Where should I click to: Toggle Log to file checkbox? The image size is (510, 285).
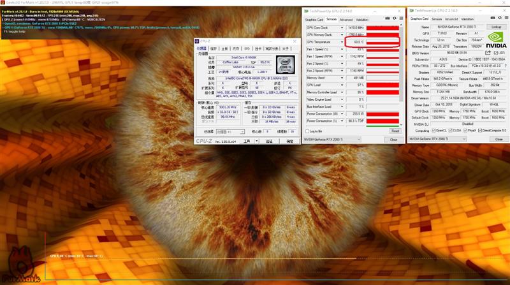click(x=307, y=131)
